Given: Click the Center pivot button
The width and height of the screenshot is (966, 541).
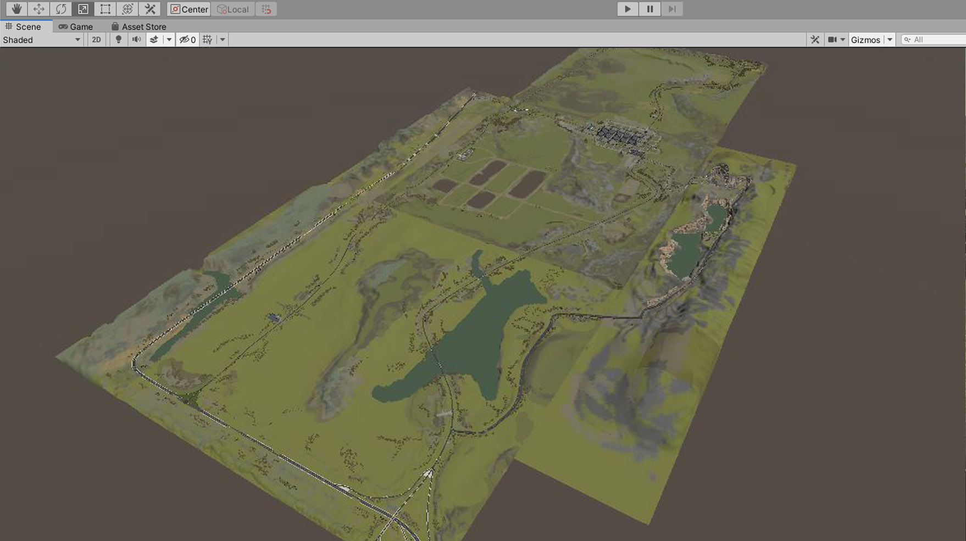Looking at the screenshot, I should pyautogui.click(x=189, y=9).
